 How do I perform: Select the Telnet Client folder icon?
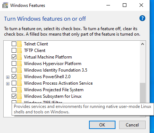click(x=19, y=44)
